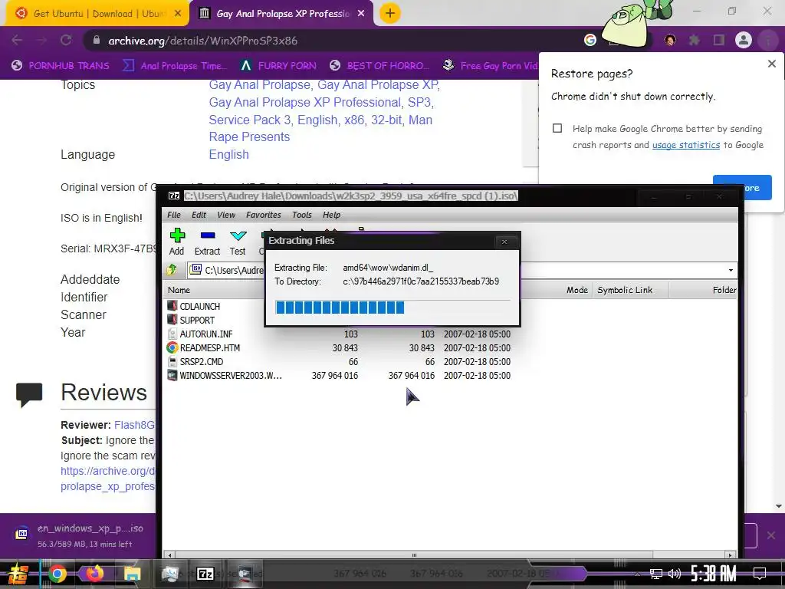The width and height of the screenshot is (785, 589).
Task: Enable sending crash reports checkbox
Action: (x=557, y=128)
